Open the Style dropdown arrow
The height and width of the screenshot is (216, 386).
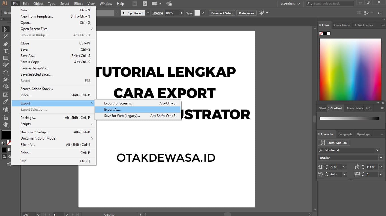coord(203,13)
